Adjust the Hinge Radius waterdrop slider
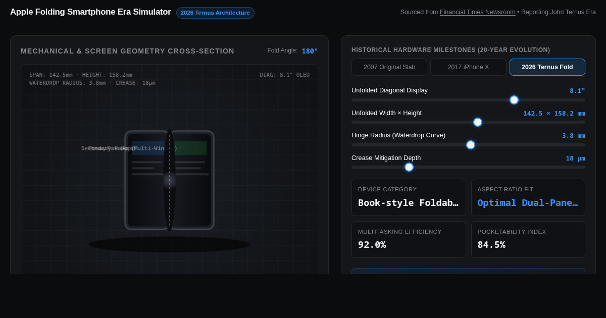 tap(468, 145)
